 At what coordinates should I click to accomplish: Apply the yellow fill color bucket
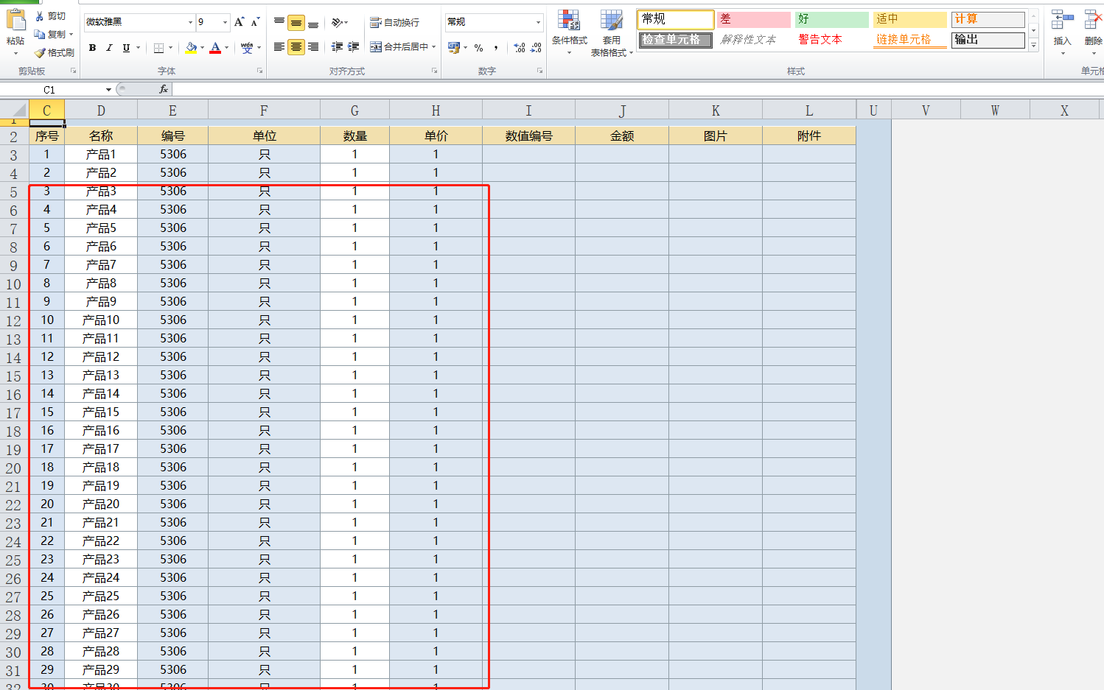(191, 48)
